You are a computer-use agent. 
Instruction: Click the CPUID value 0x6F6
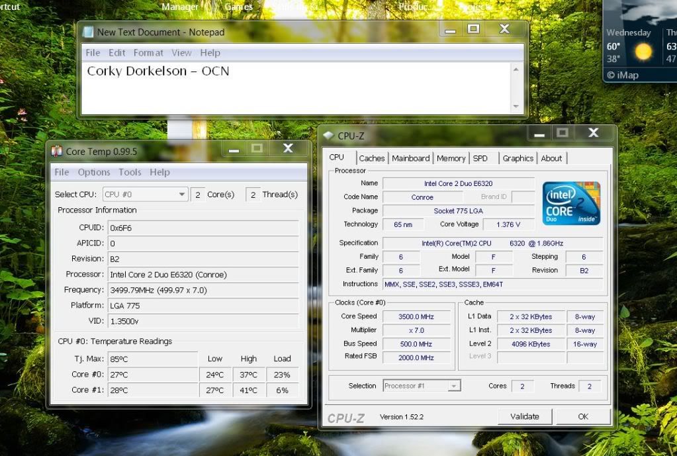pyautogui.click(x=203, y=228)
